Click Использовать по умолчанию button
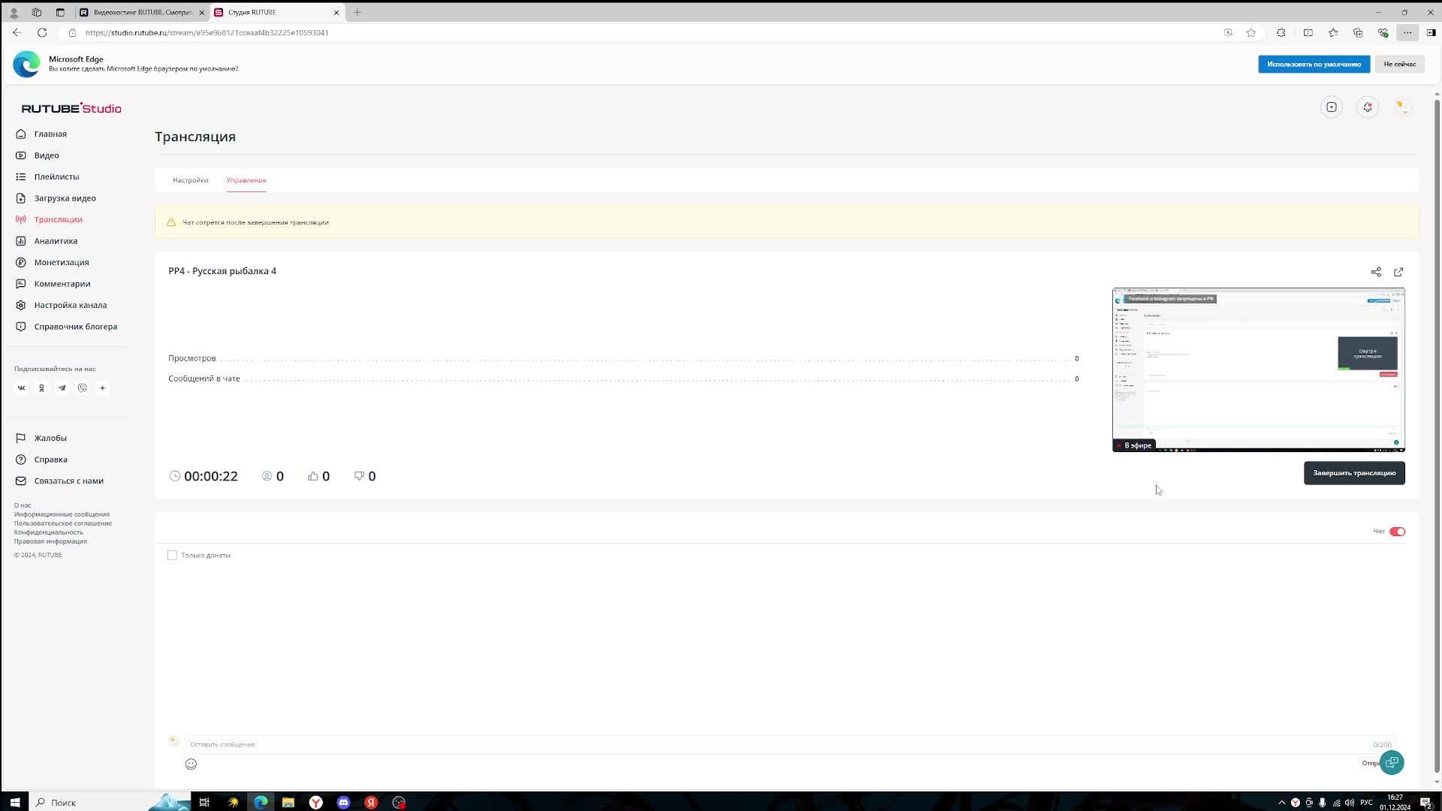This screenshot has width=1442, height=811. (1314, 65)
